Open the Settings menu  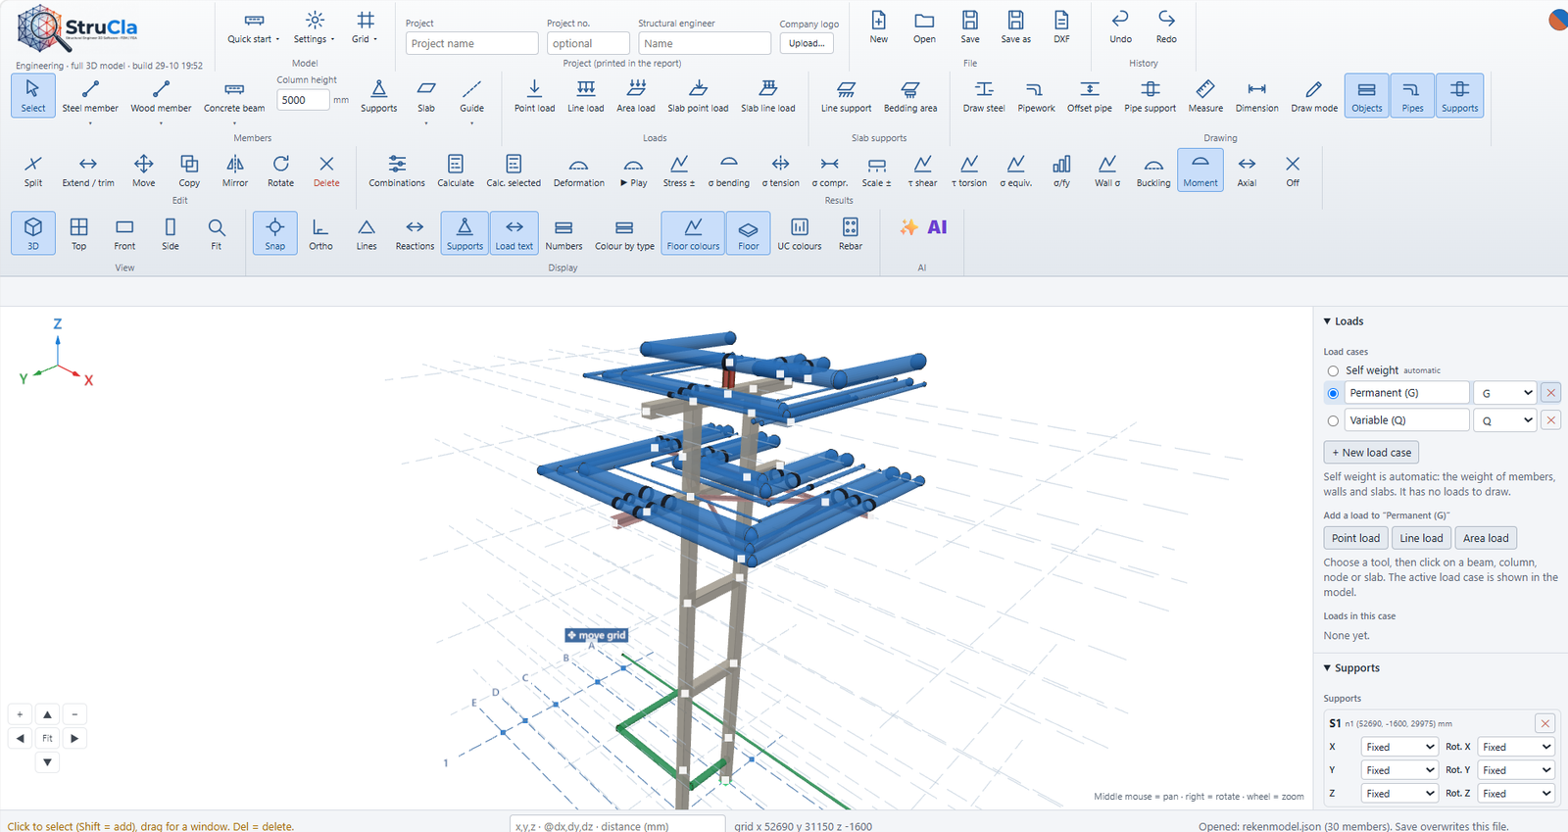click(315, 26)
